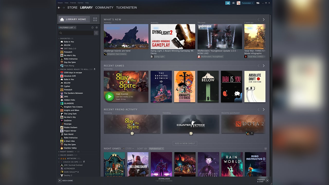Click the Library Home house icon
Viewport: 329px width, 185px height.
(x=62, y=19)
